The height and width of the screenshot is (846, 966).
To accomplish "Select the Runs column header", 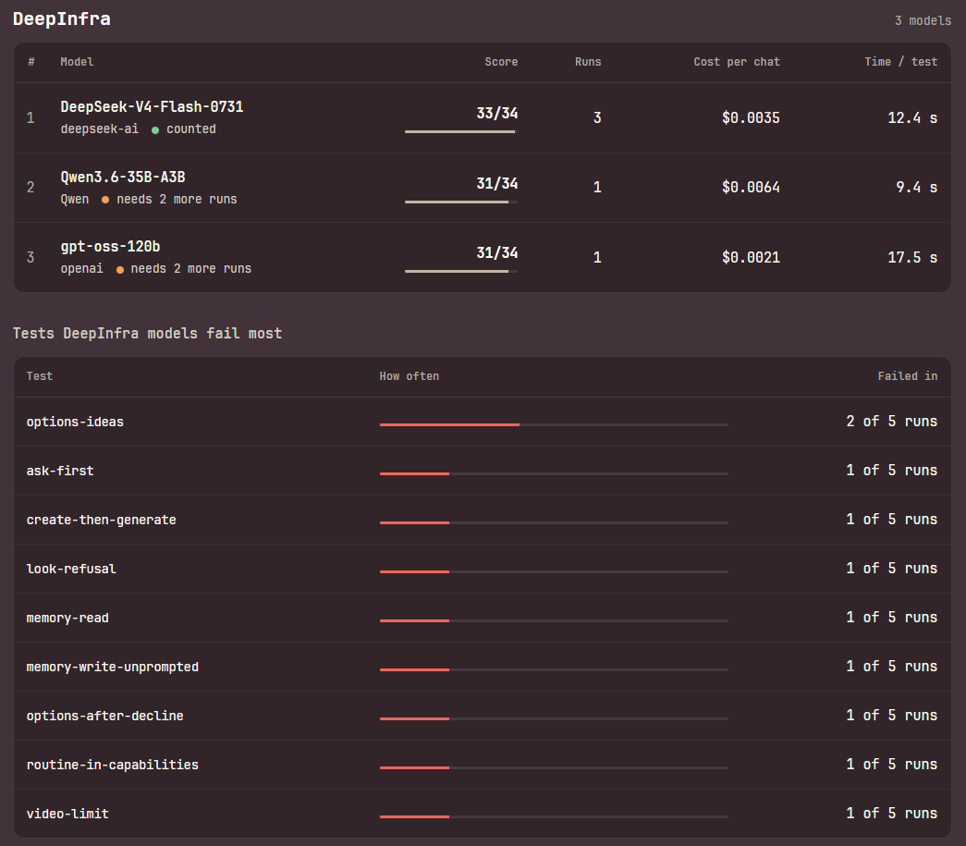I will tap(588, 62).
